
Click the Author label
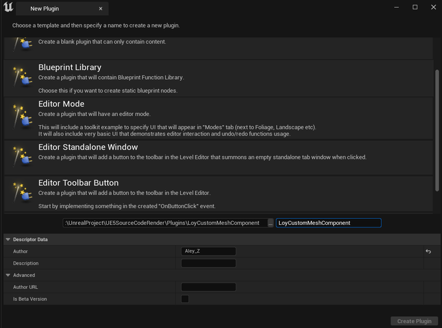pyautogui.click(x=20, y=251)
